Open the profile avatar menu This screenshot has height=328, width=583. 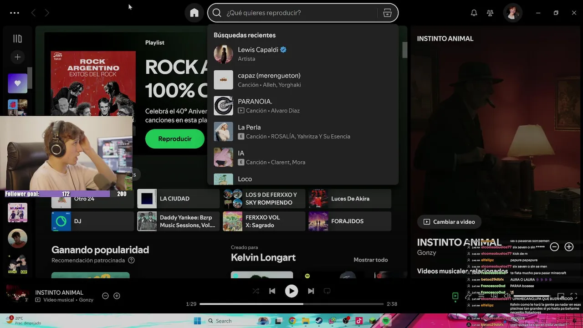(512, 13)
